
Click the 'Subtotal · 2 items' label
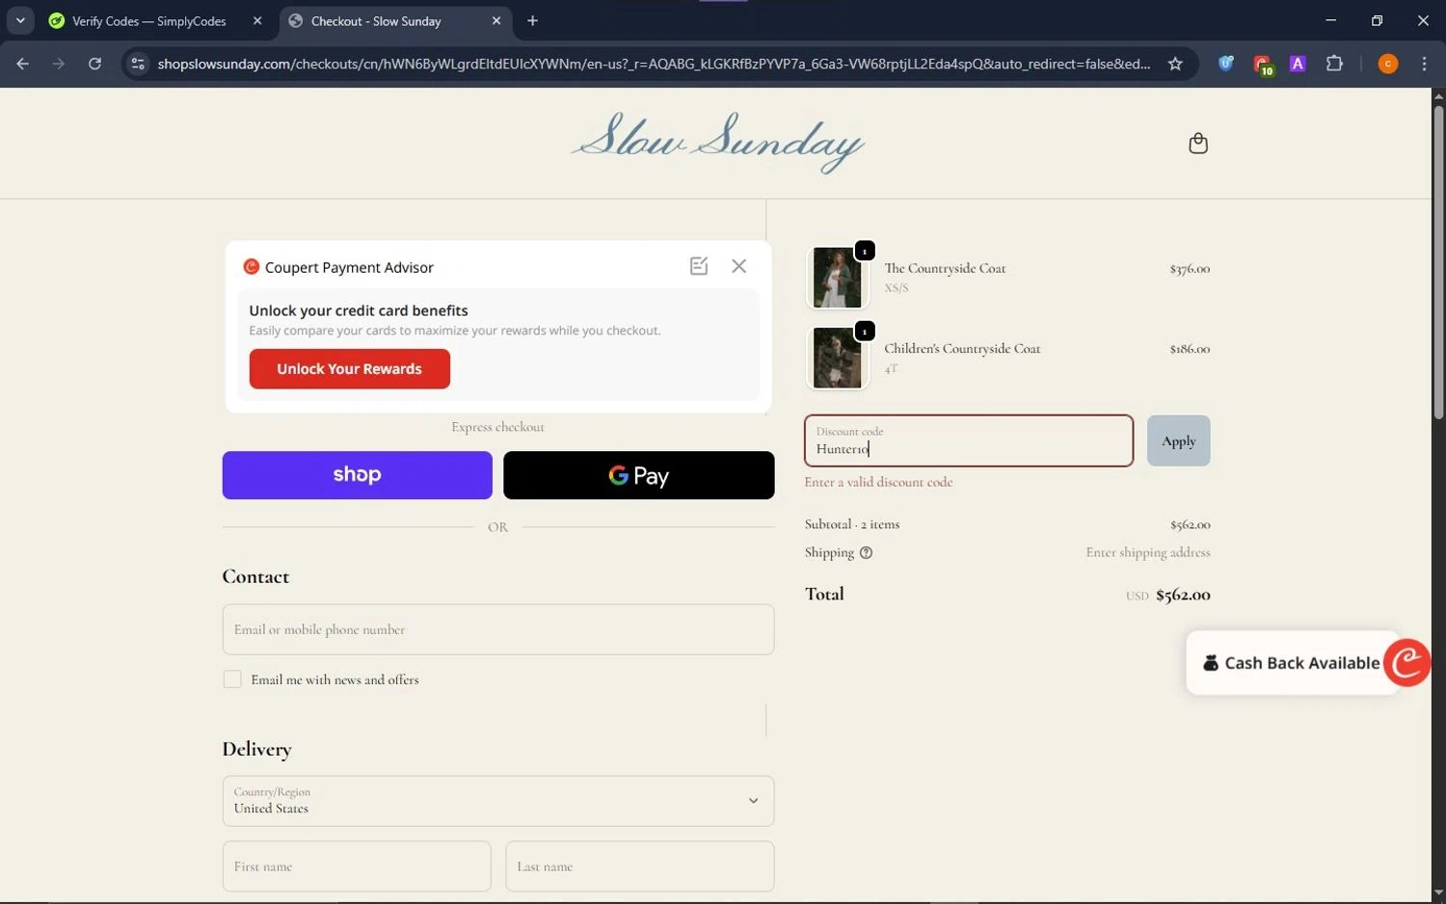(x=852, y=524)
